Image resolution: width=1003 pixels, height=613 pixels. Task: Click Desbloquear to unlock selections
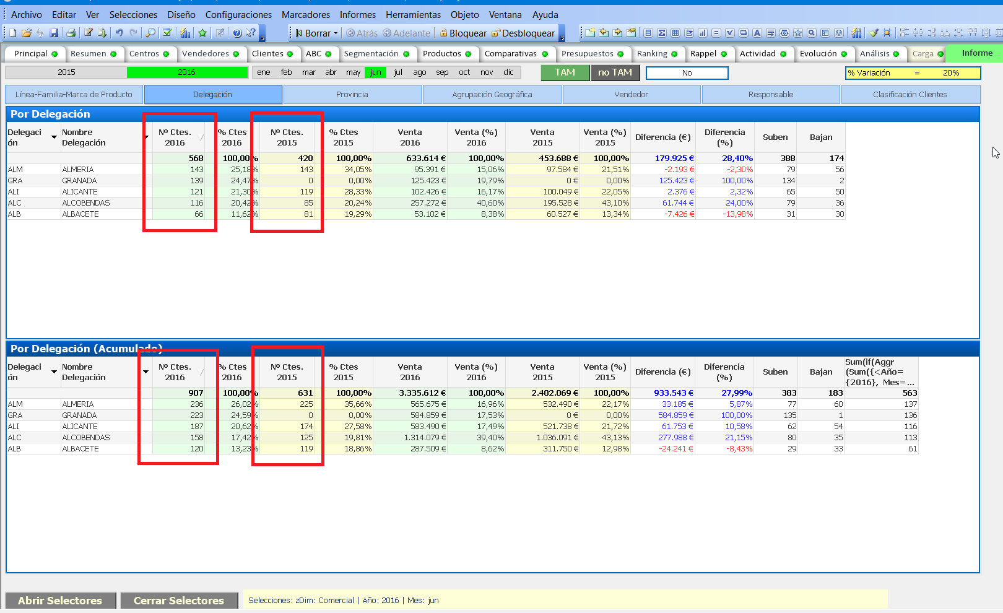(523, 33)
